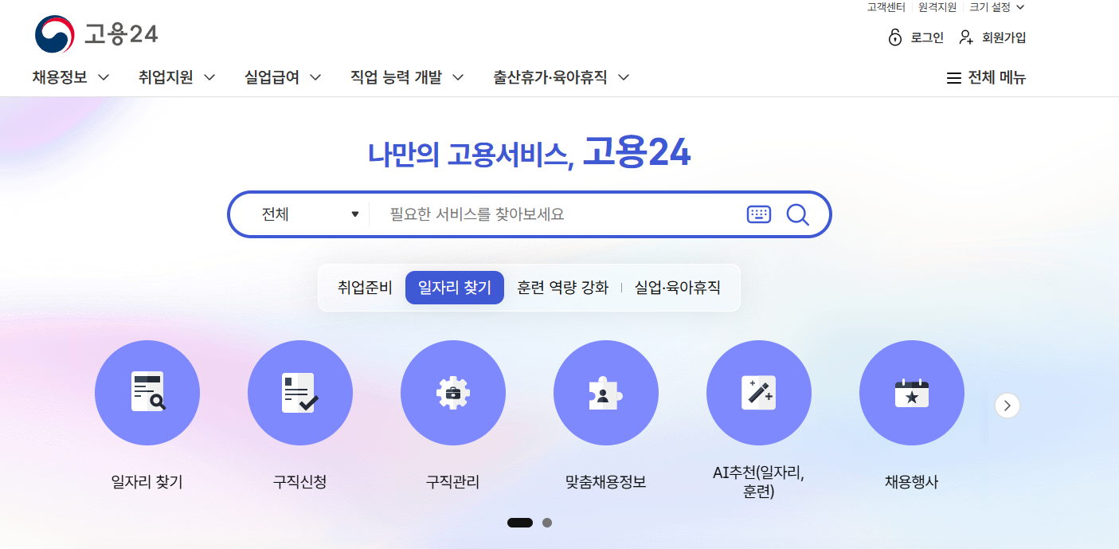Expand the 채용정보 menu
The height and width of the screenshot is (549, 1119).
[71, 77]
